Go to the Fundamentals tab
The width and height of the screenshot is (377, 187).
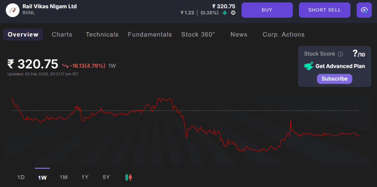(150, 35)
